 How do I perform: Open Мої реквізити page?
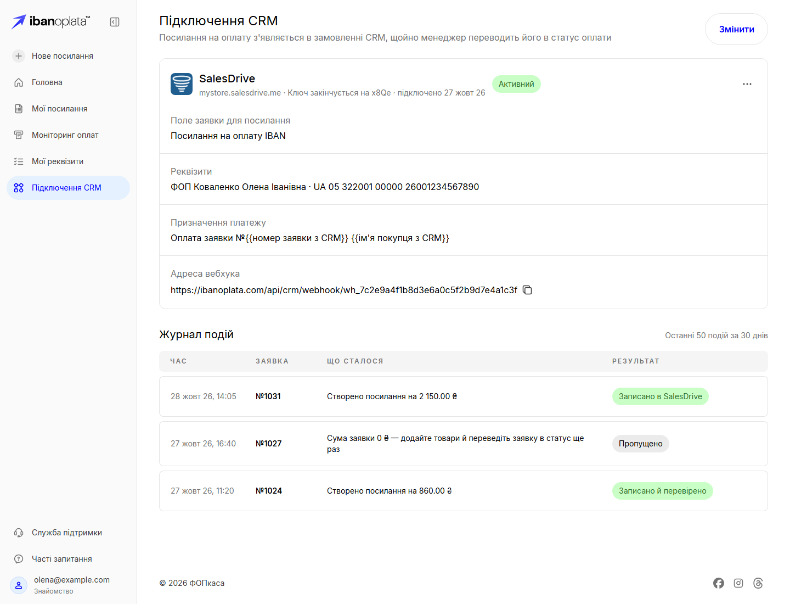tap(68, 161)
